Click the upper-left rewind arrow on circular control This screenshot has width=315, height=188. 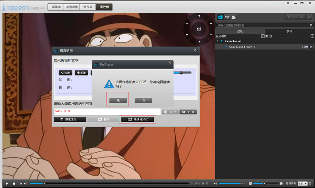pyautogui.click(x=187, y=23)
